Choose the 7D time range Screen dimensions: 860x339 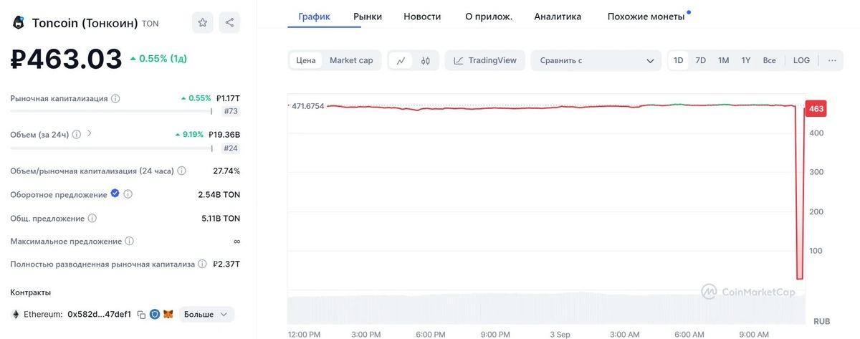pos(701,61)
